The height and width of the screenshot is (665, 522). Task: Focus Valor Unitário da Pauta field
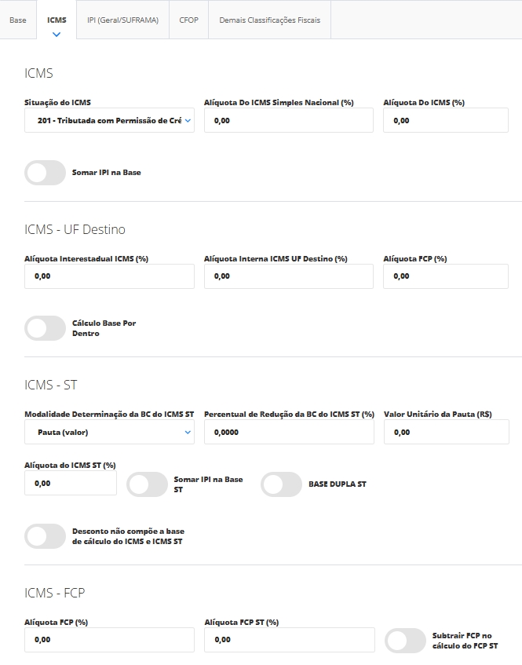click(445, 432)
